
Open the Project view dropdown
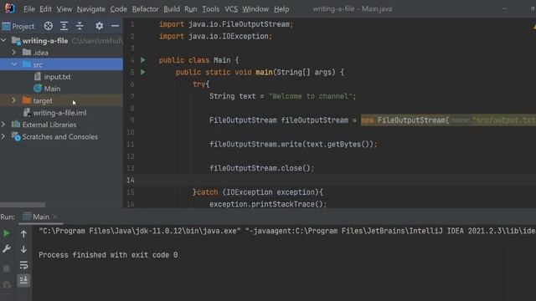[x=18, y=26]
